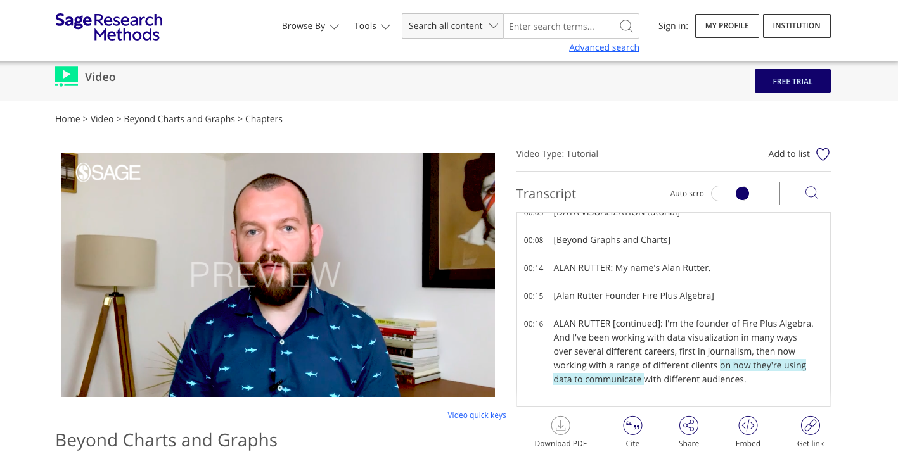Expand the Browse By menu

tap(311, 26)
